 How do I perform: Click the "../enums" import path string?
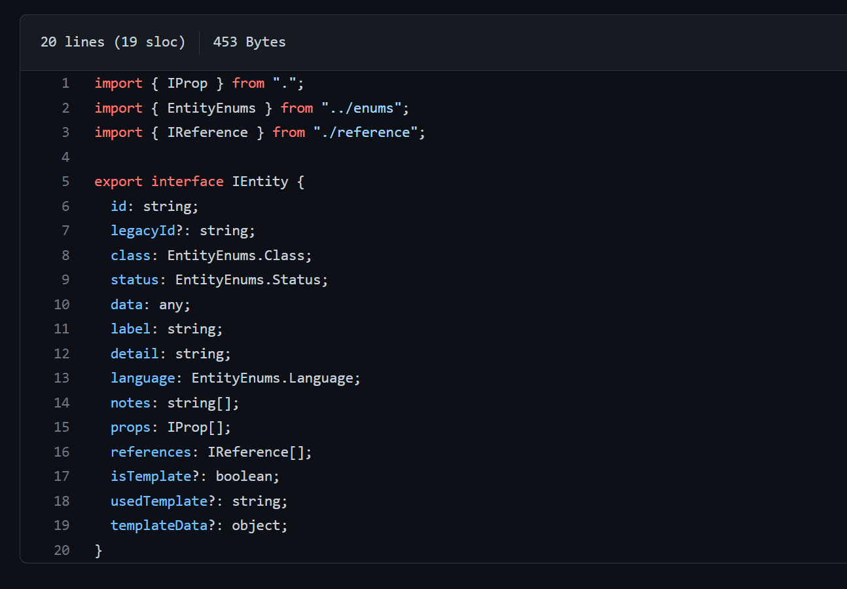pyautogui.click(x=361, y=108)
